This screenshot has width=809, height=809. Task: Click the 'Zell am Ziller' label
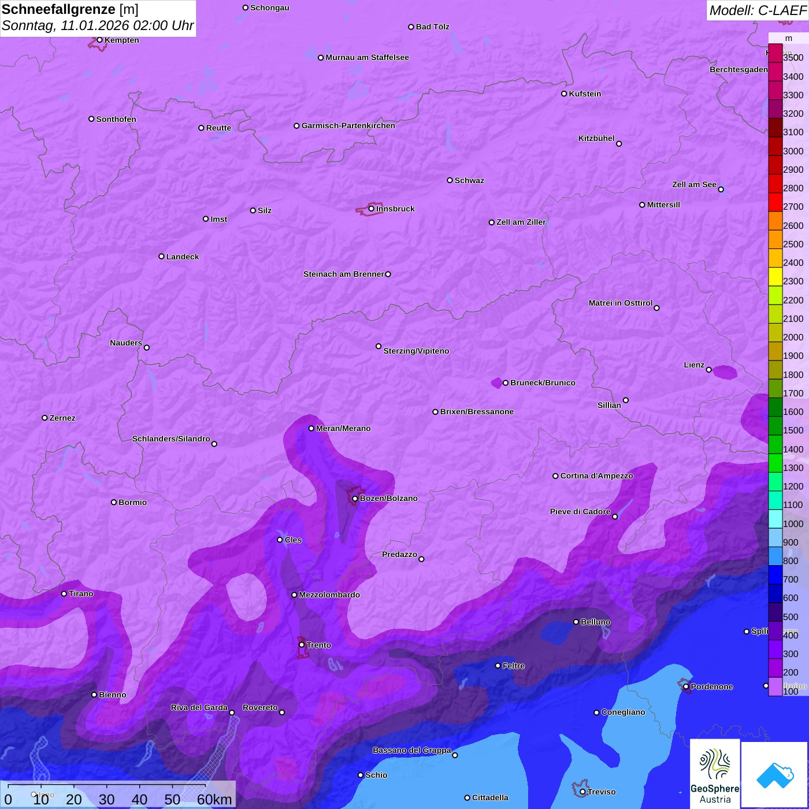click(521, 222)
